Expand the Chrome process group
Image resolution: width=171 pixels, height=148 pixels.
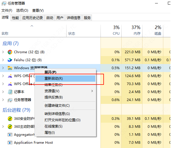tap(3, 52)
